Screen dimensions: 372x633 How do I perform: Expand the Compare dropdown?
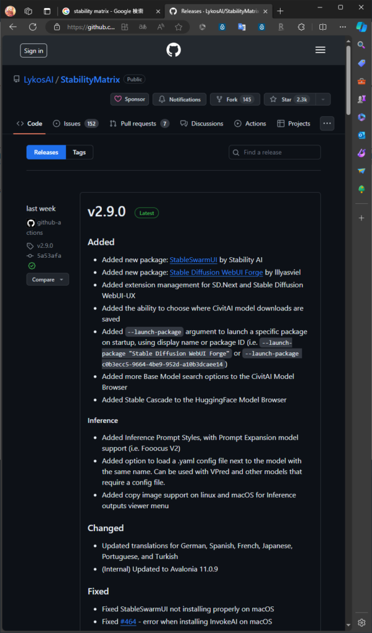coord(48,279)
